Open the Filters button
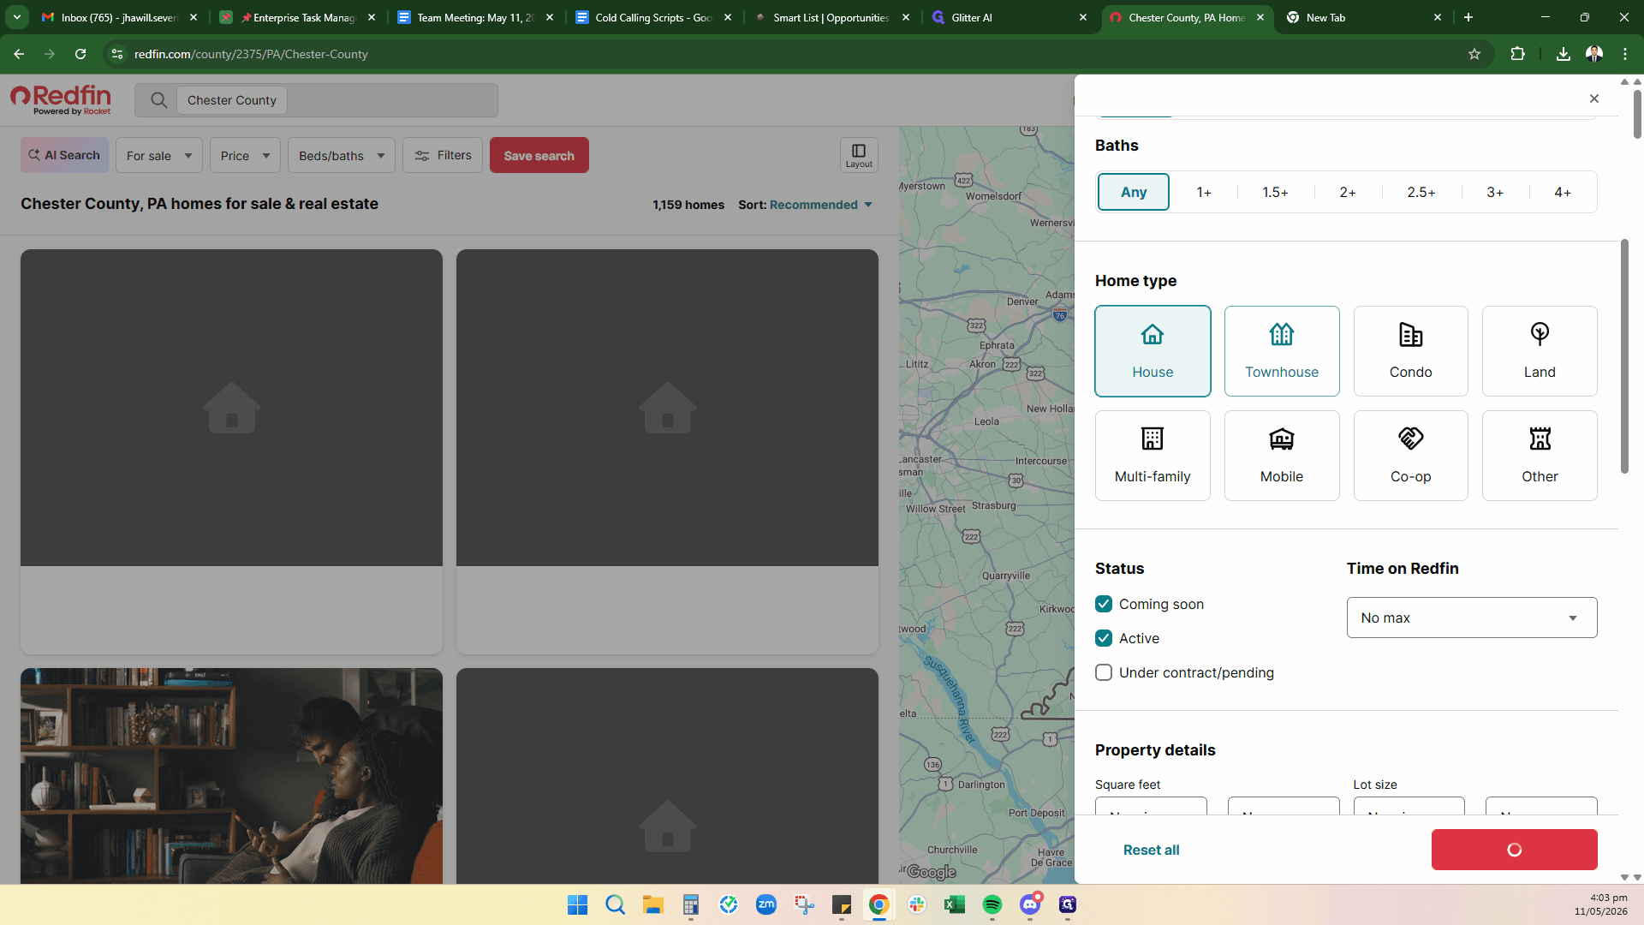 pos(443,155)
